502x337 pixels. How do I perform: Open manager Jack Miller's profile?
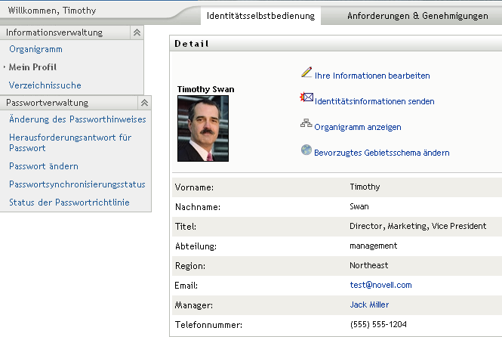point(369,305)
